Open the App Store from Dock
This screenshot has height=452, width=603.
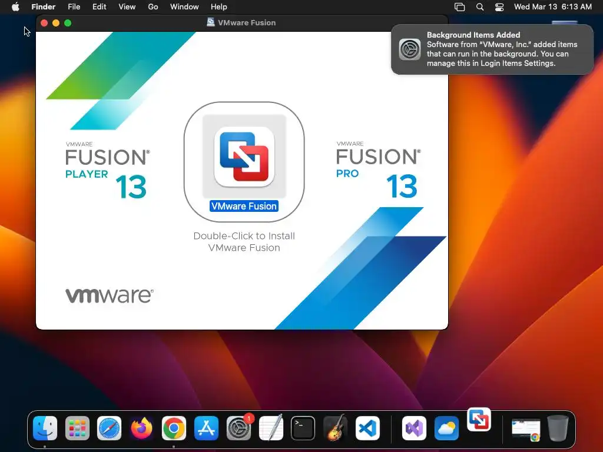[206, 428]
